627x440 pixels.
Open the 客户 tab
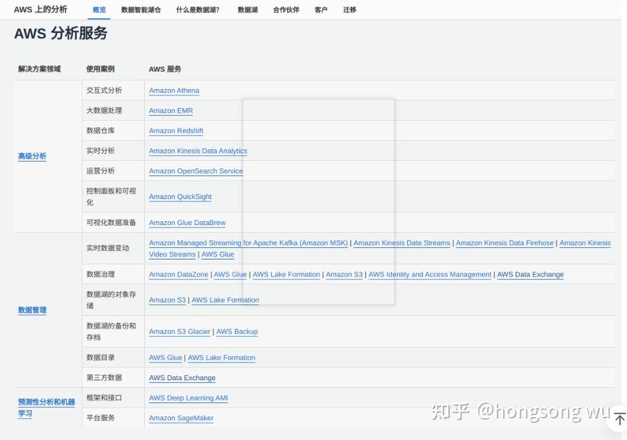[x=321, y=10]
